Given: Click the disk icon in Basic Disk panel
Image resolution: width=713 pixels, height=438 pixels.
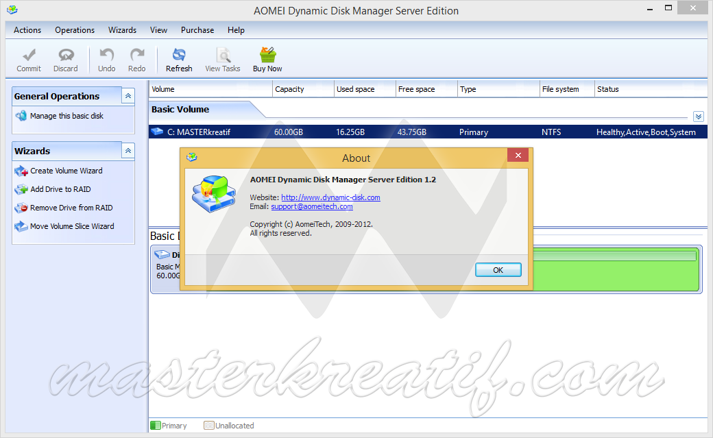Looking at the screenshot, I should tap(162, 254).
